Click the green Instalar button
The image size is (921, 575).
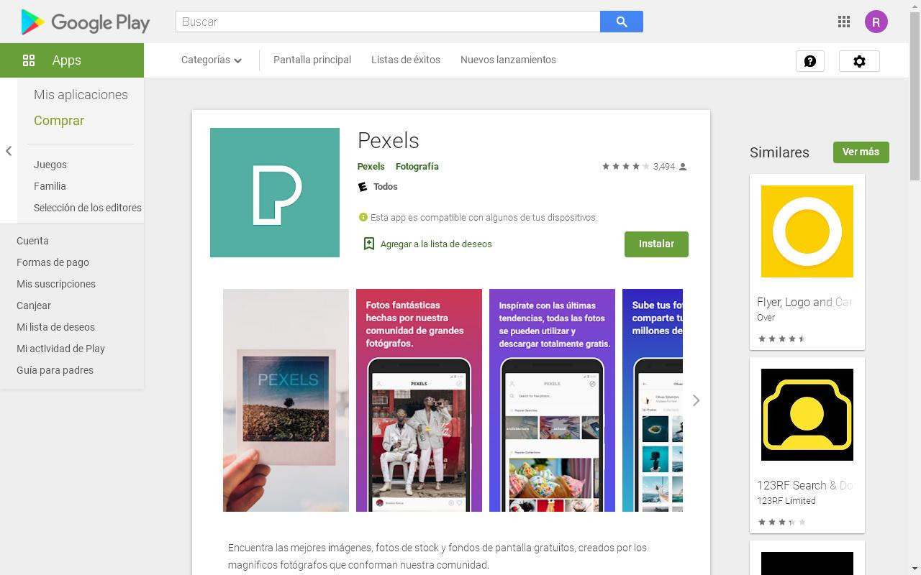656,244
